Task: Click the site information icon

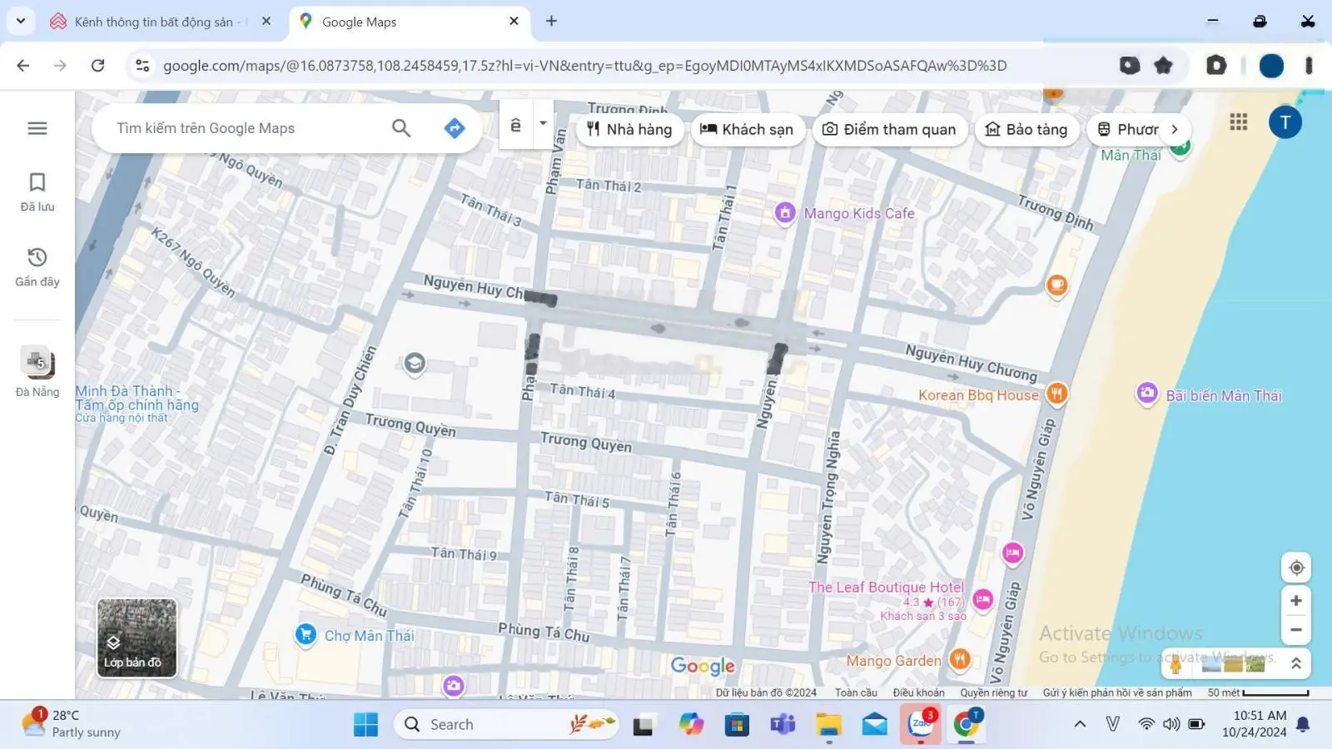Action: coord(142,65)
